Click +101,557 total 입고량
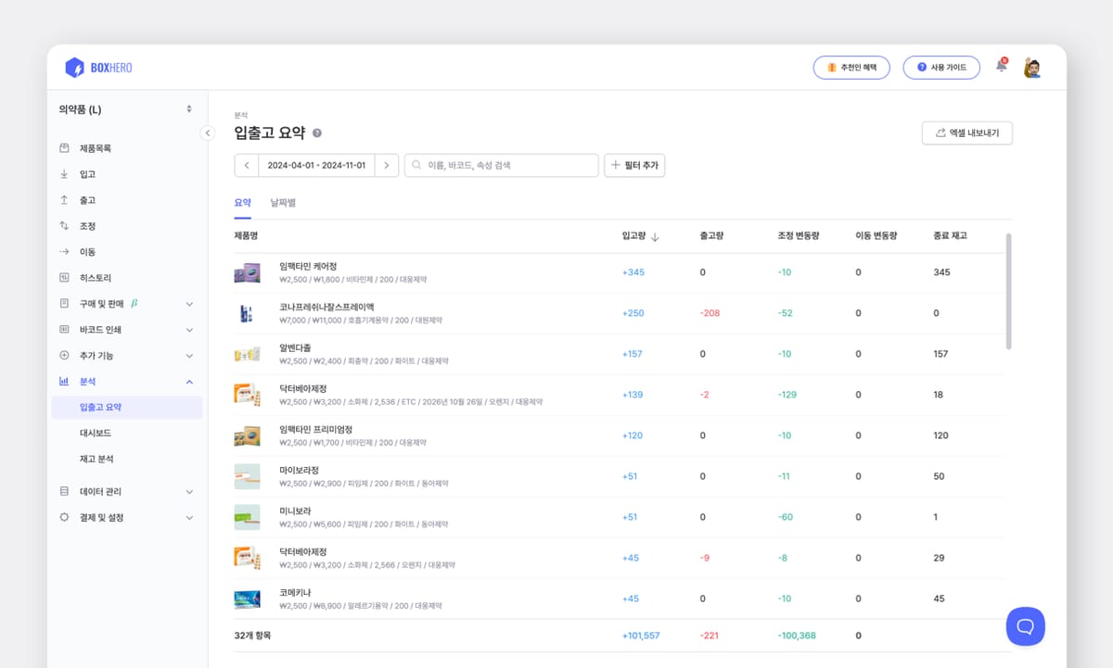The image size is (1113, 668). (641, 636)
